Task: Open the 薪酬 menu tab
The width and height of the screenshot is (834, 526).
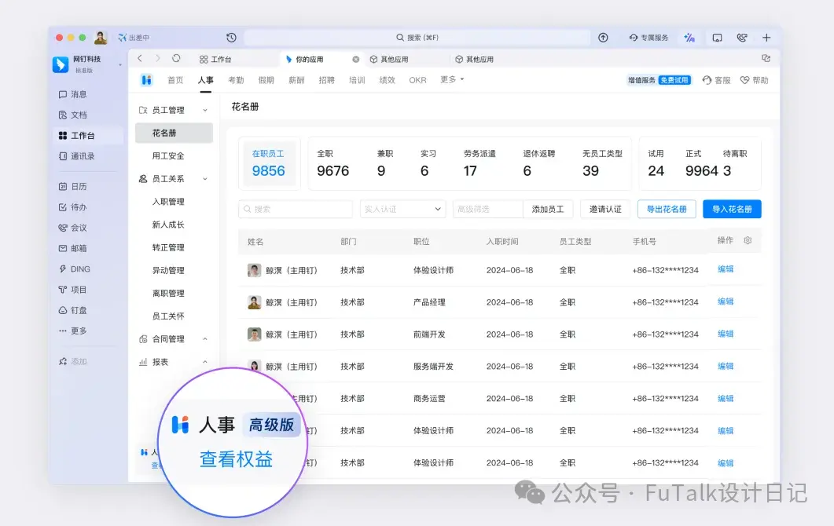Action: coord(296,80)
